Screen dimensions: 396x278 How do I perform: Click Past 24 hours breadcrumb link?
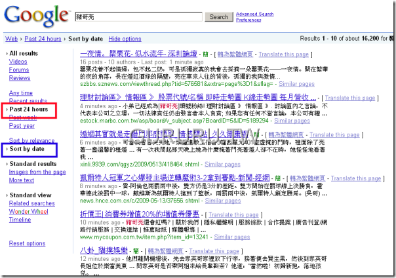pos(43,39)
